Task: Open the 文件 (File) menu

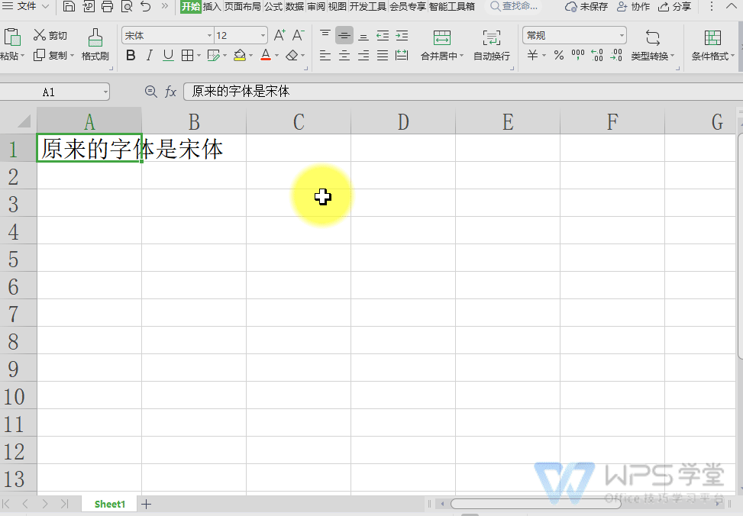Action: coord(26,6)
